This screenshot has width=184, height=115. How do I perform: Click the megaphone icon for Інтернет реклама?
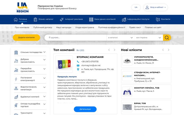pos(62,19)
